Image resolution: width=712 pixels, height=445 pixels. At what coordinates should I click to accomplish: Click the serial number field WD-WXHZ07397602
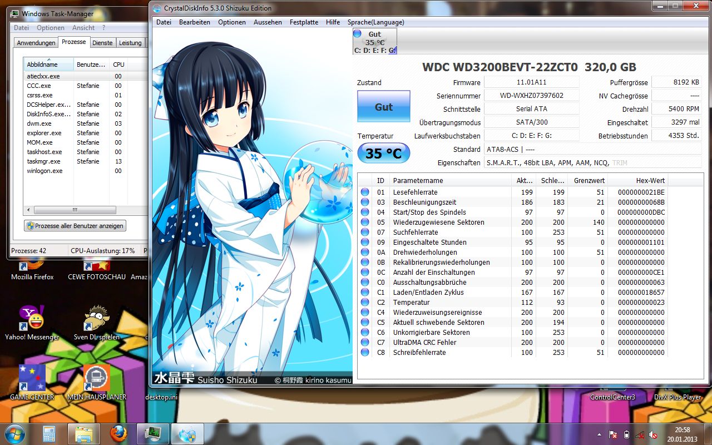[x=532, y=96]
